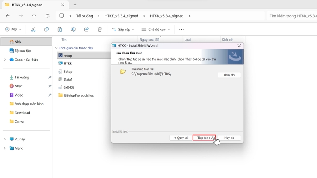Click the pin icon beside Nhạc
The width and height of the screenshot is (317, 178).
point(50,86)
